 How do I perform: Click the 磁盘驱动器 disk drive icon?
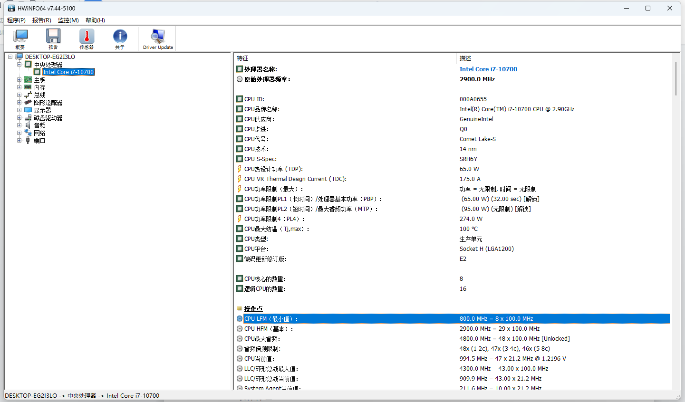pos(28,118)
